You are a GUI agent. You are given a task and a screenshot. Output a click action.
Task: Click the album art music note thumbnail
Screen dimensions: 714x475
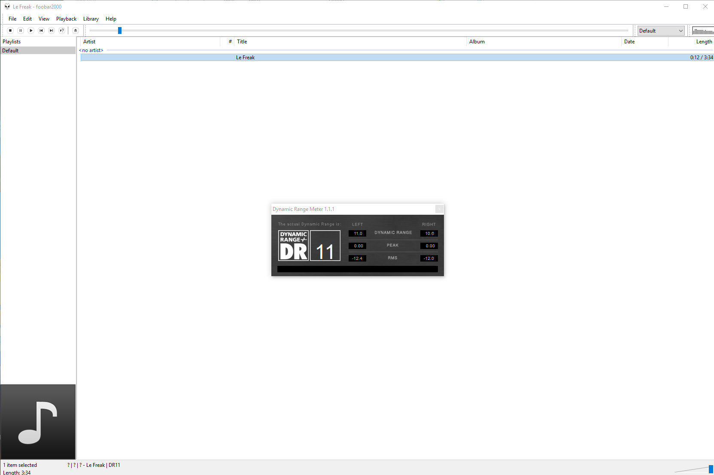pyautogui.click(x=38, y=422)
